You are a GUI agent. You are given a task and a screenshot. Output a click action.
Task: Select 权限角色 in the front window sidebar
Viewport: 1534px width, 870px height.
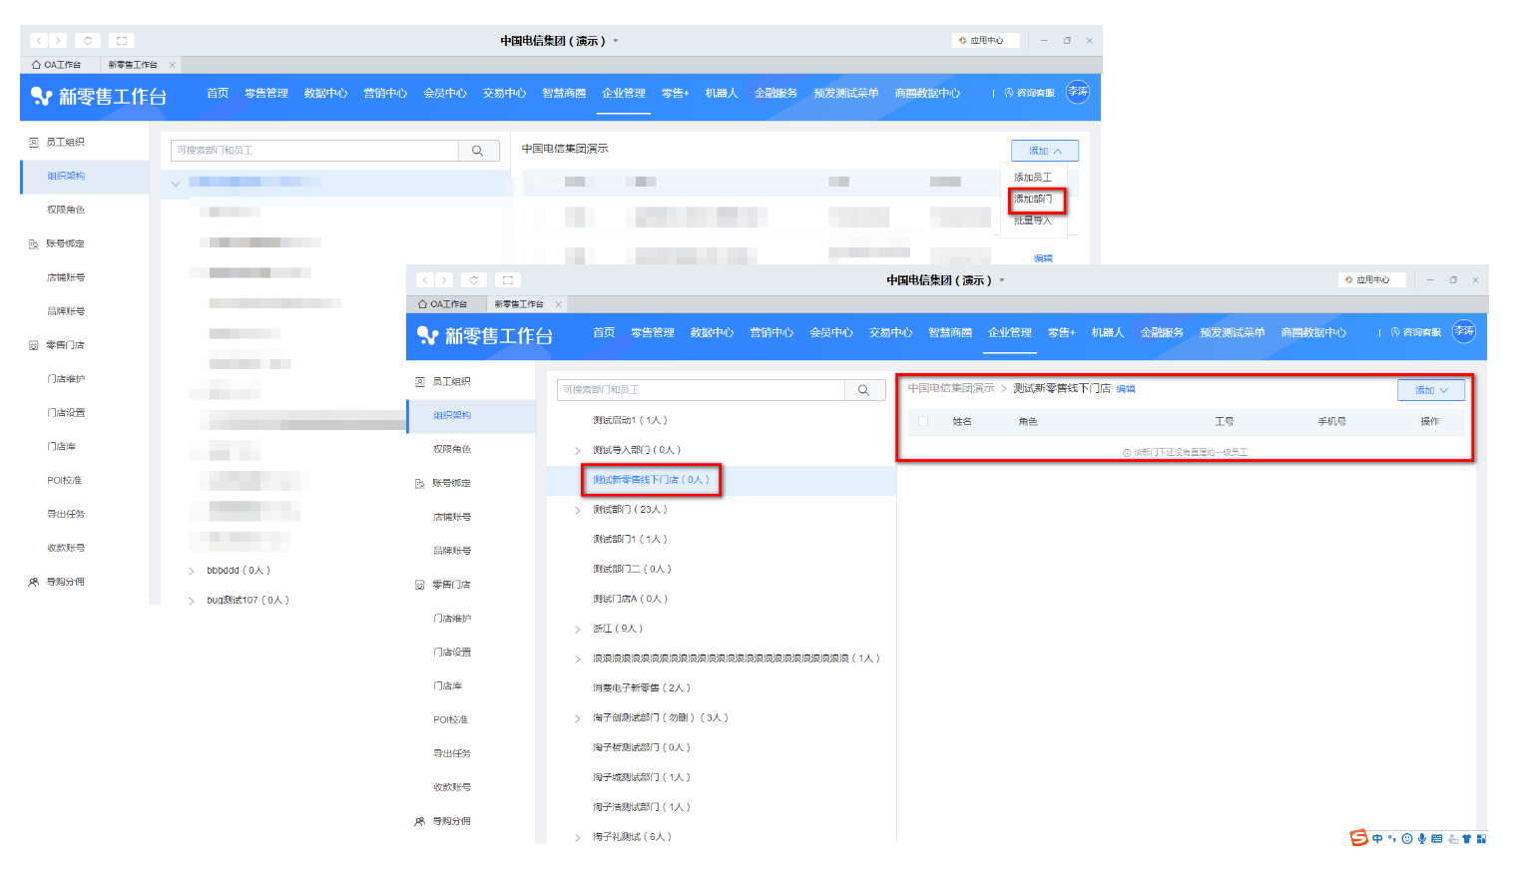click(x=451, y=449)
